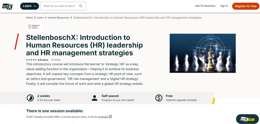The width and height of the screenshot is (260, 124).
Task: Click '15,857 already enrolled!' text
Action: tap(40, 117)
